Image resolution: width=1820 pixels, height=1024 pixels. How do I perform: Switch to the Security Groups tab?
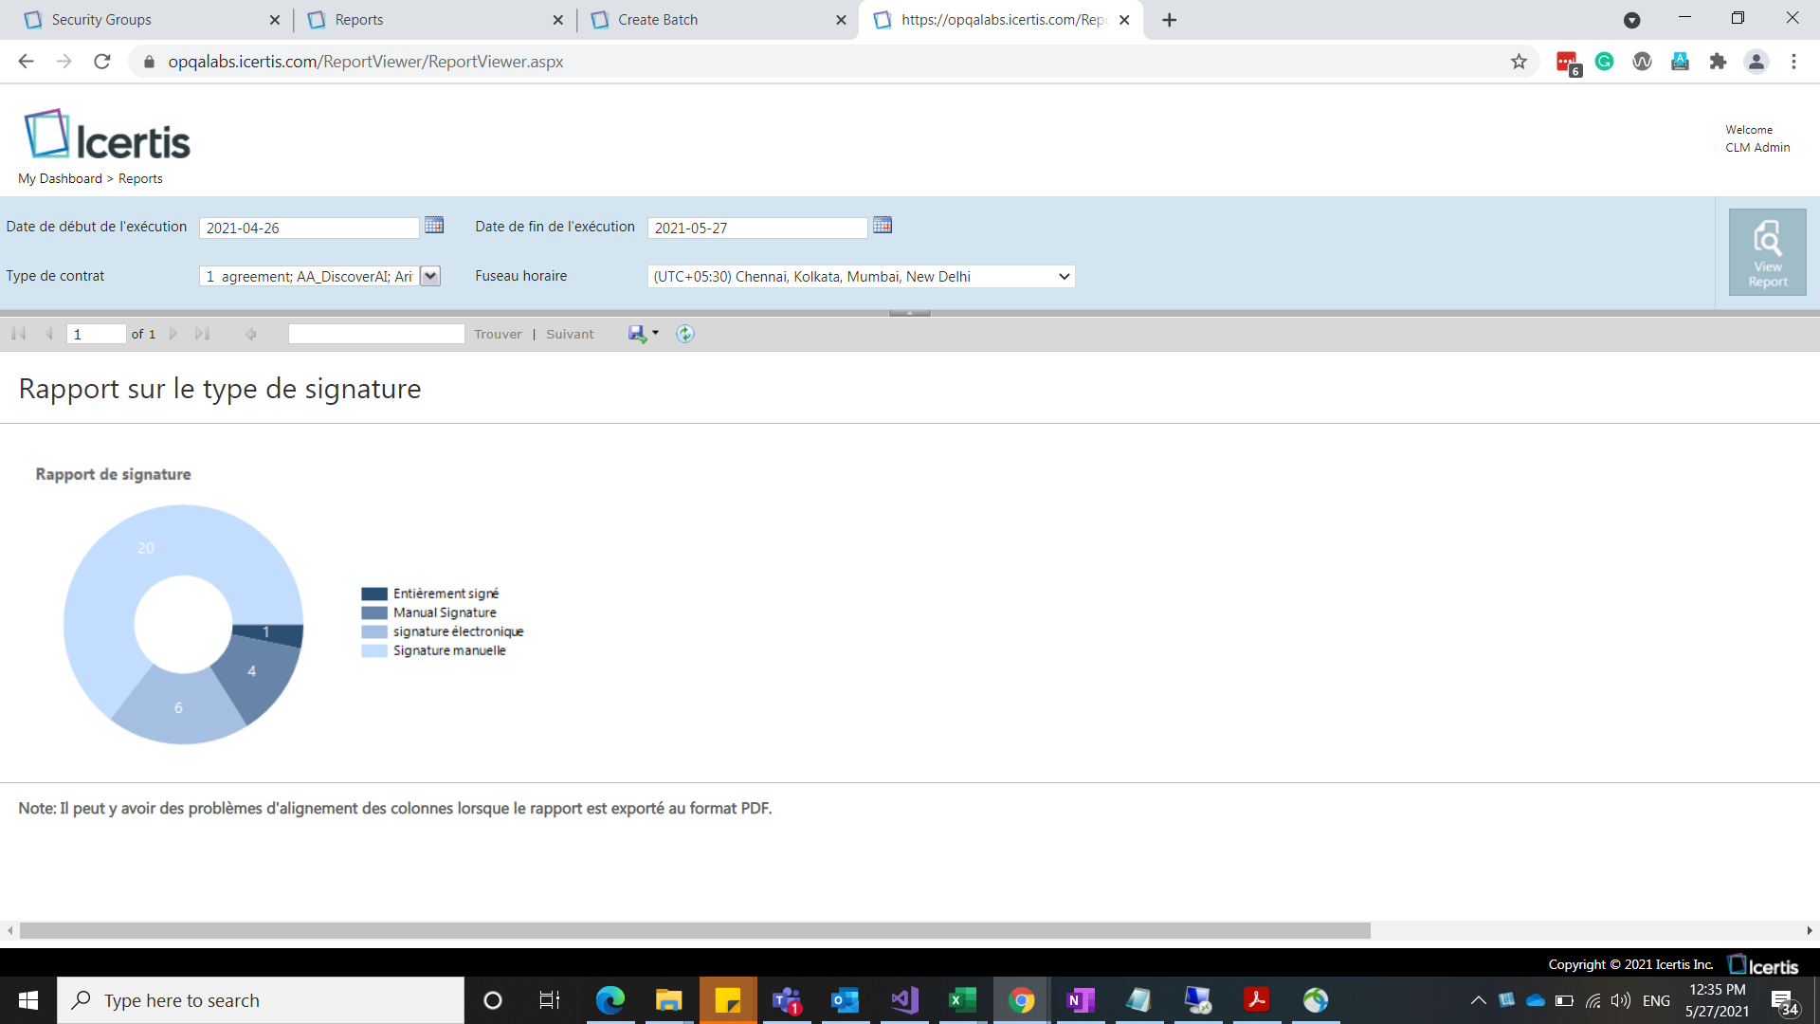pos(101,20)
